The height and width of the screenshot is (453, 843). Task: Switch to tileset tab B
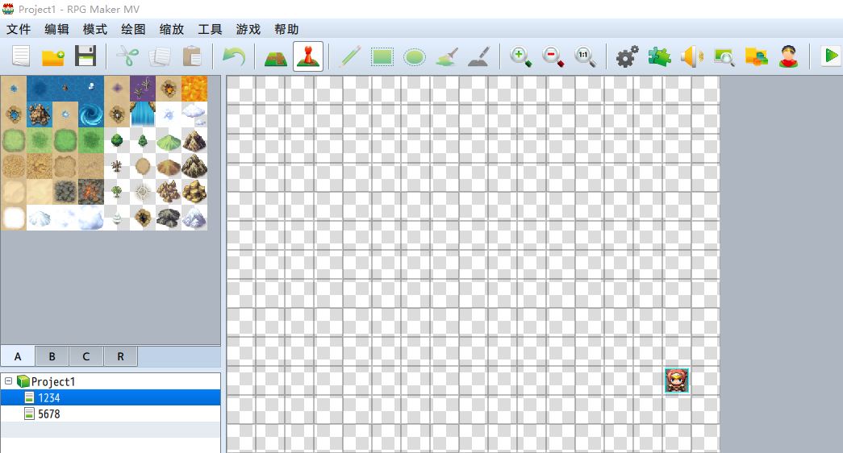tap(52, 356)
